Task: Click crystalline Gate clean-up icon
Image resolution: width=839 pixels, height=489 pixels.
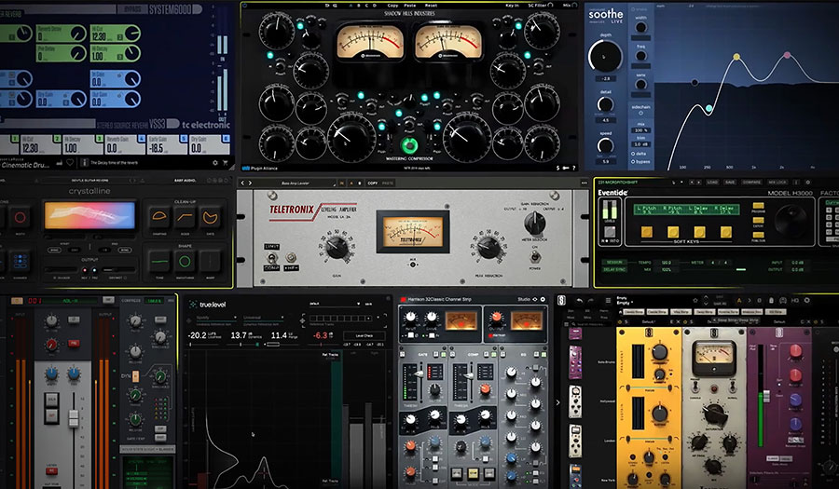Action: pyautogui.click(x=211, y=217)
